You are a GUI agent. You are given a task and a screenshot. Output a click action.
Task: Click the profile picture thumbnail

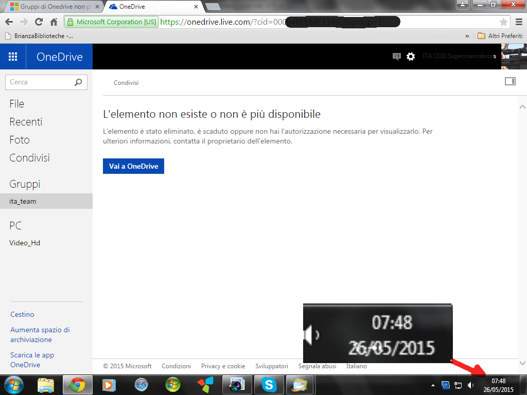pos(514,57)
